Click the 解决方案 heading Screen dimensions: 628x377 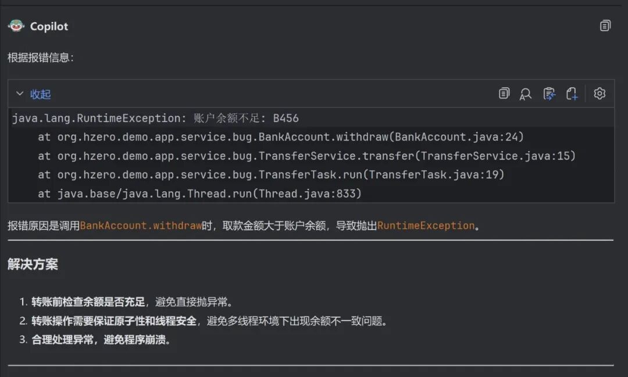[x=33, y=264]
